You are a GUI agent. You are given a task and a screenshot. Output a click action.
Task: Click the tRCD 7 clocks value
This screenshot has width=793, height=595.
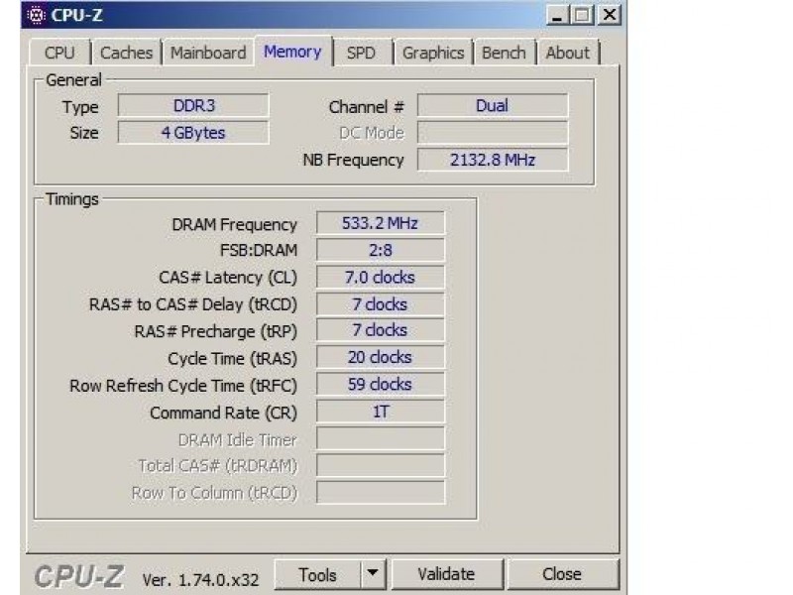(x=381, y=304)
